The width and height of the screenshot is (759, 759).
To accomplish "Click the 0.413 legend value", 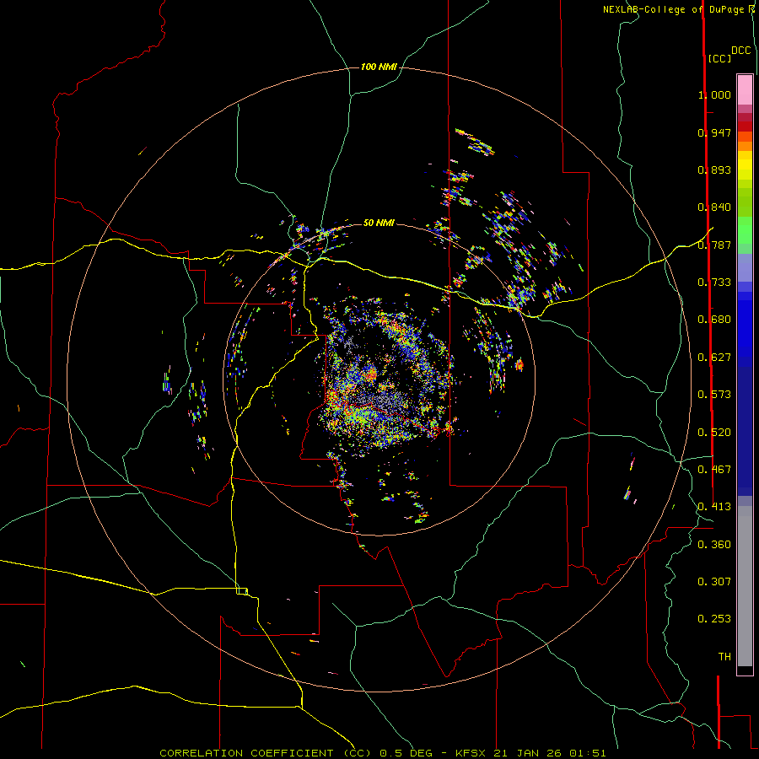I will [x=714, y=507].
